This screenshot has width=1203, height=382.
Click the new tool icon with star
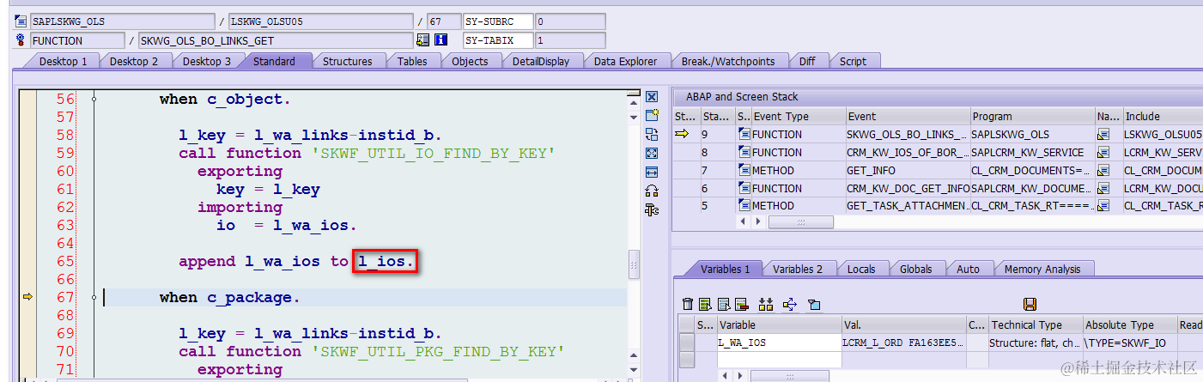pos(652,115)
